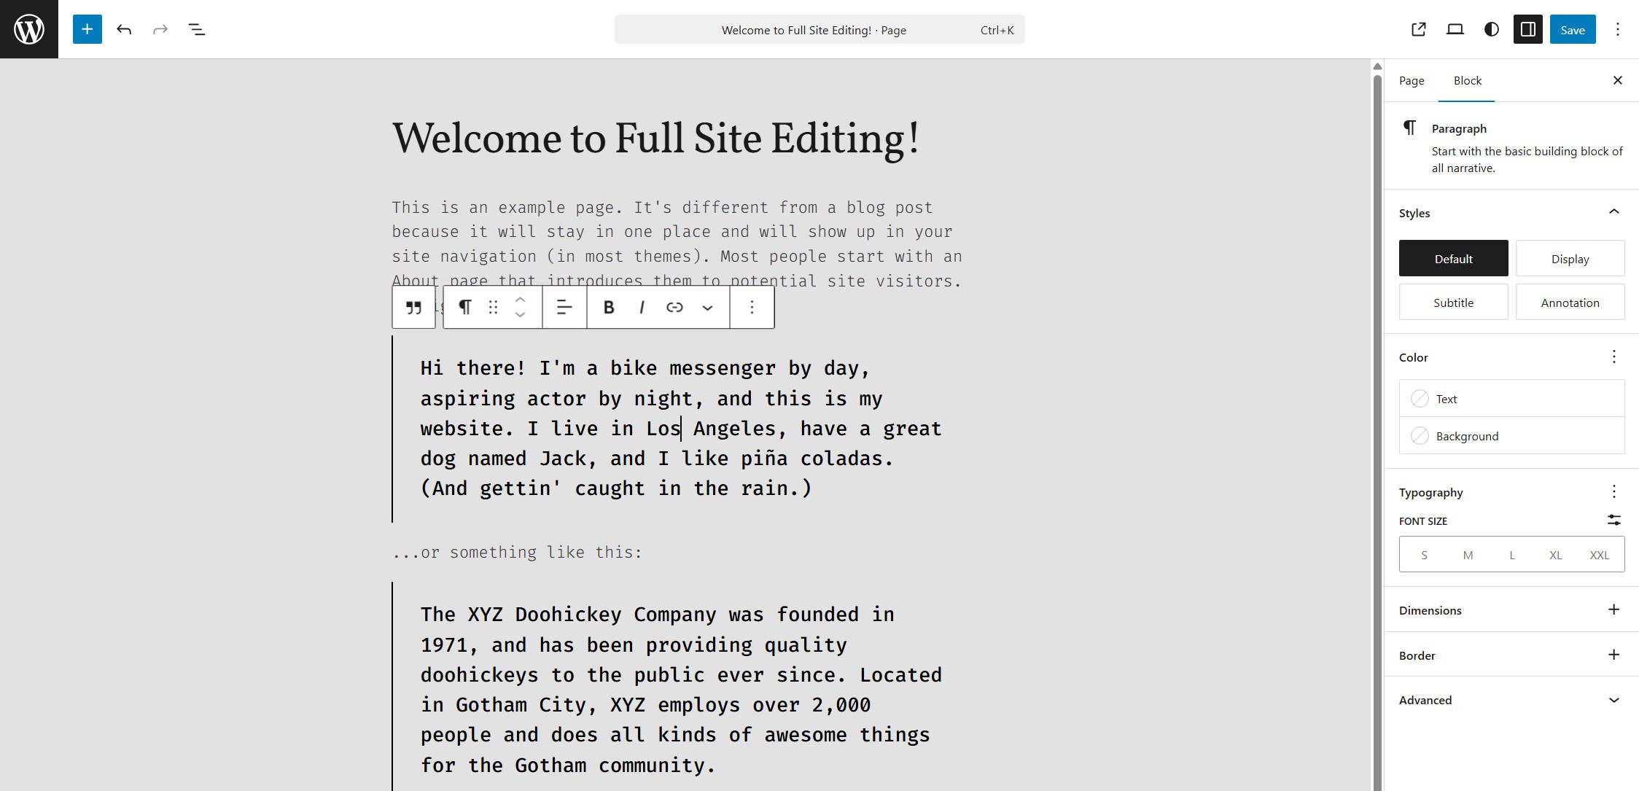Apply the Subtitle block style

(1453, 302)
